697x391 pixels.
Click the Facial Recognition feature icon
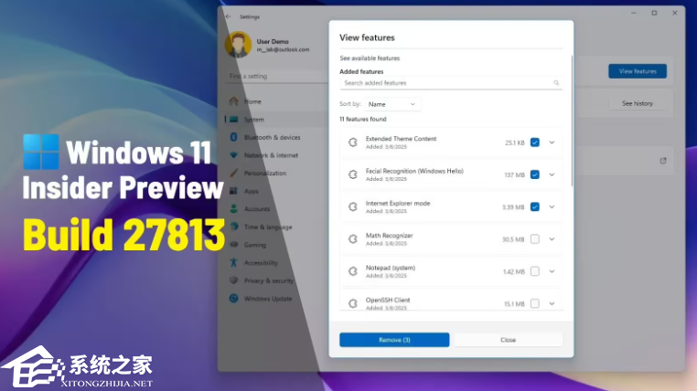[353, 174]
